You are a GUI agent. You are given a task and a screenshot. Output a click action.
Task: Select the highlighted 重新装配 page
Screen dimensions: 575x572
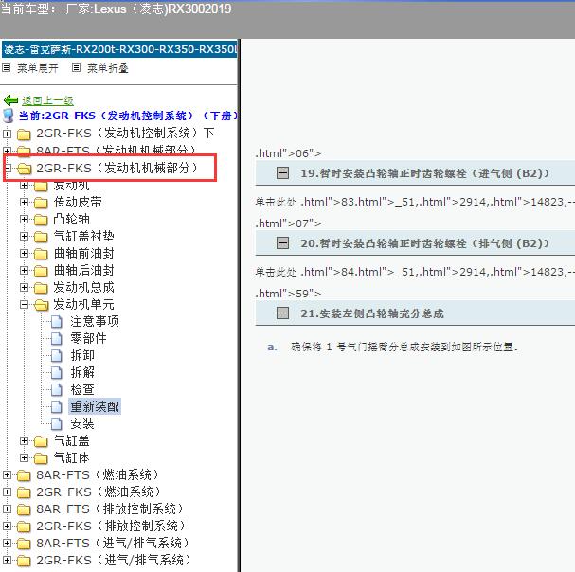coord(95,406)
